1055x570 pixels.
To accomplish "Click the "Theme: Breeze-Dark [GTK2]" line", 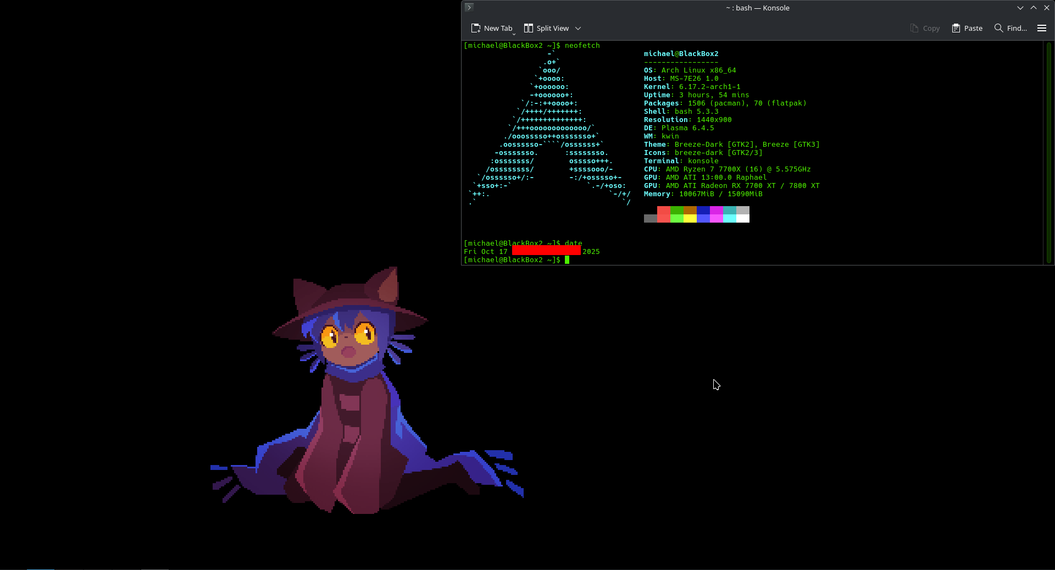I will point(732,145).
